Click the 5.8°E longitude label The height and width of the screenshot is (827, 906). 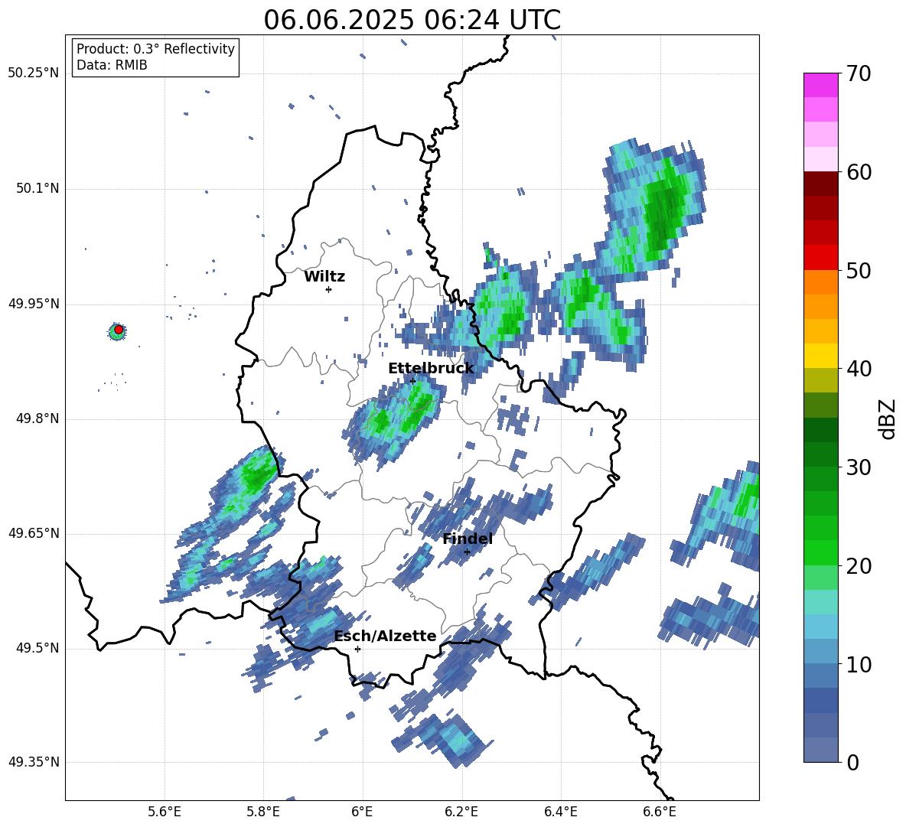click(263, 812)
